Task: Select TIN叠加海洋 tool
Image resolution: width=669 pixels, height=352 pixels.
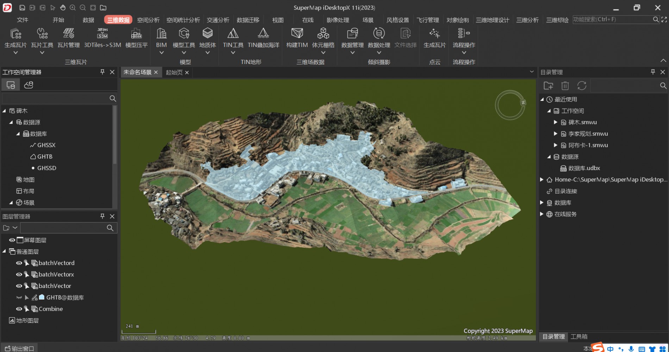Action: click(263, 38)
